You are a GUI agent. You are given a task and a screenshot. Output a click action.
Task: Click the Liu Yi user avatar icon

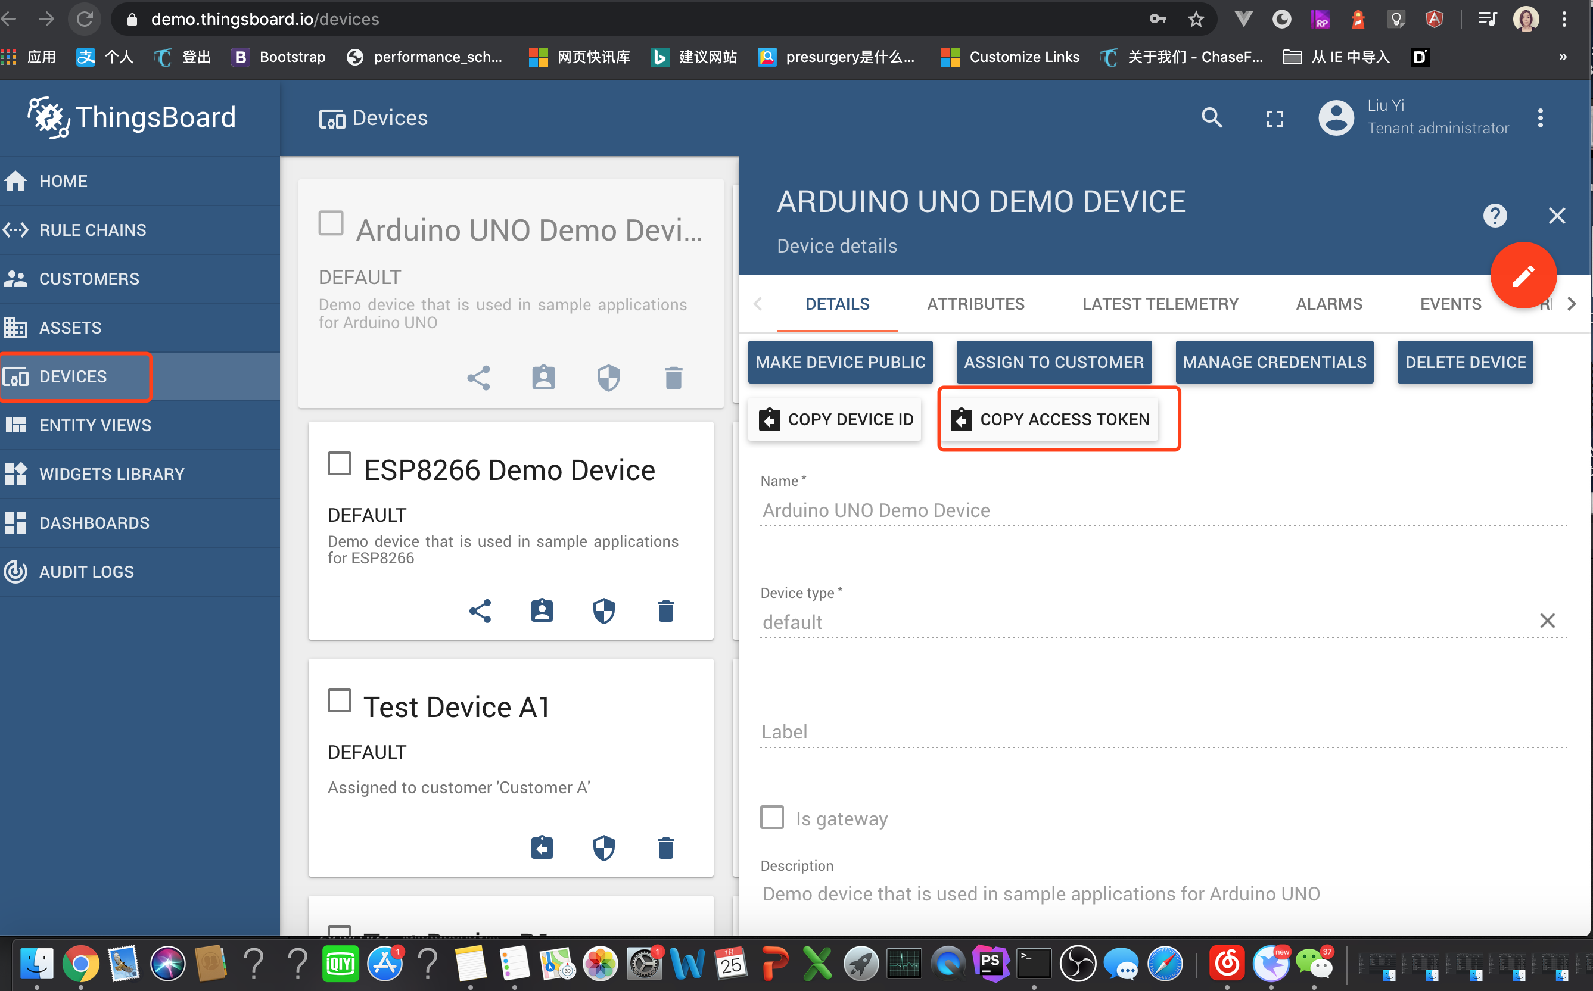point(1336,118)
